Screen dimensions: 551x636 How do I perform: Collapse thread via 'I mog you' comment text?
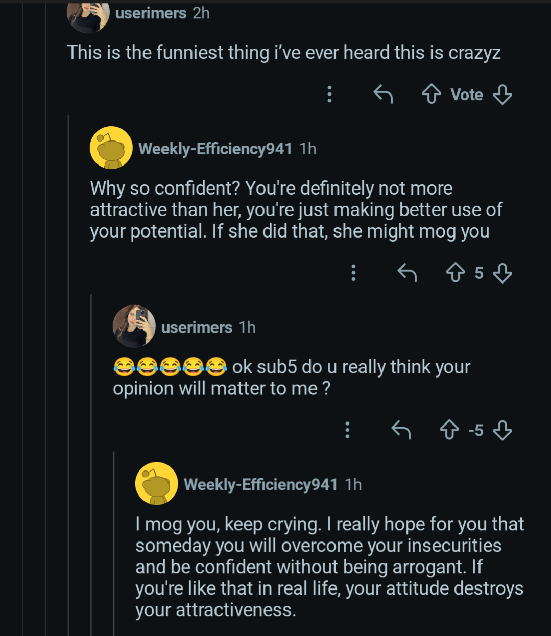pyautogui.click(x=329, y=567)
